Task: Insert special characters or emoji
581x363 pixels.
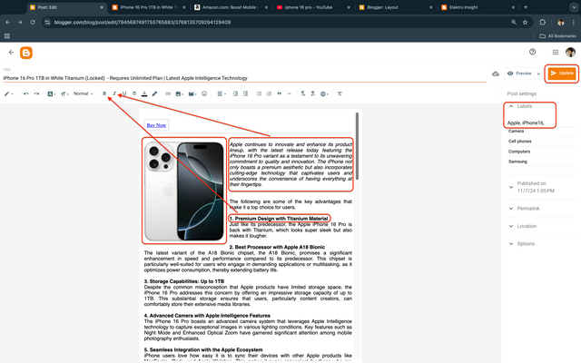Action: [204, 93]
